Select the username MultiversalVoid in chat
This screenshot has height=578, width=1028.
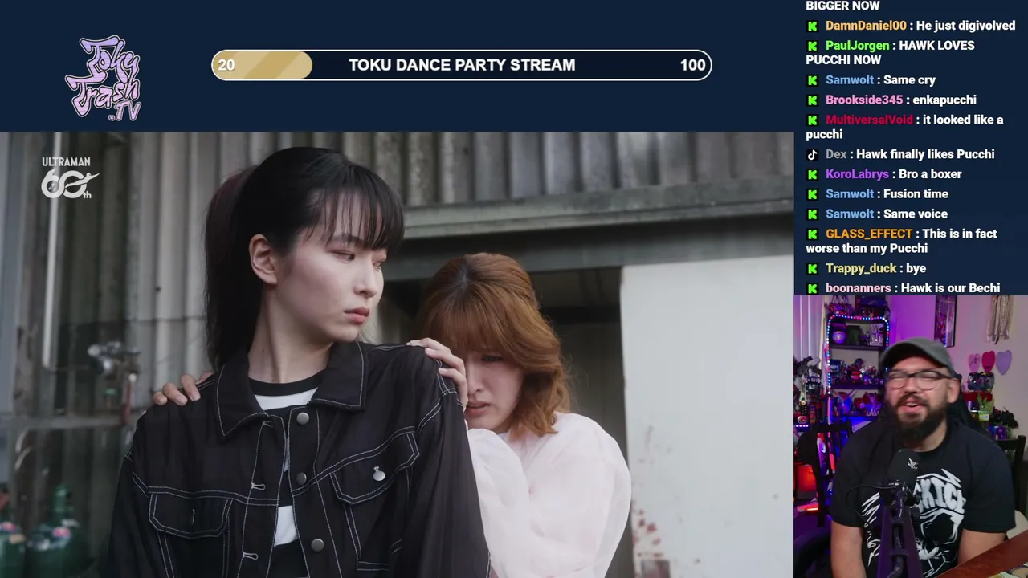pyautogui.click(x=869, y=120)
